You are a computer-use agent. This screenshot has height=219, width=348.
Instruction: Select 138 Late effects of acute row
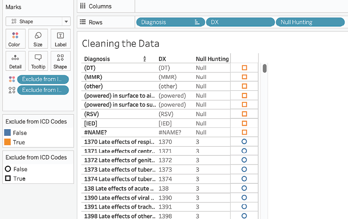[x=119, y=189]
